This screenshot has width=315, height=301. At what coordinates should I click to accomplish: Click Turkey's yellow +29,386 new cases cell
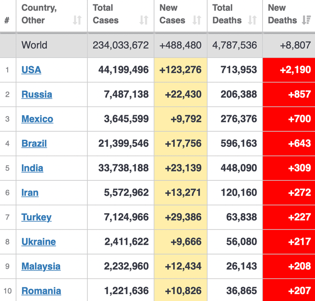point(181,217)
